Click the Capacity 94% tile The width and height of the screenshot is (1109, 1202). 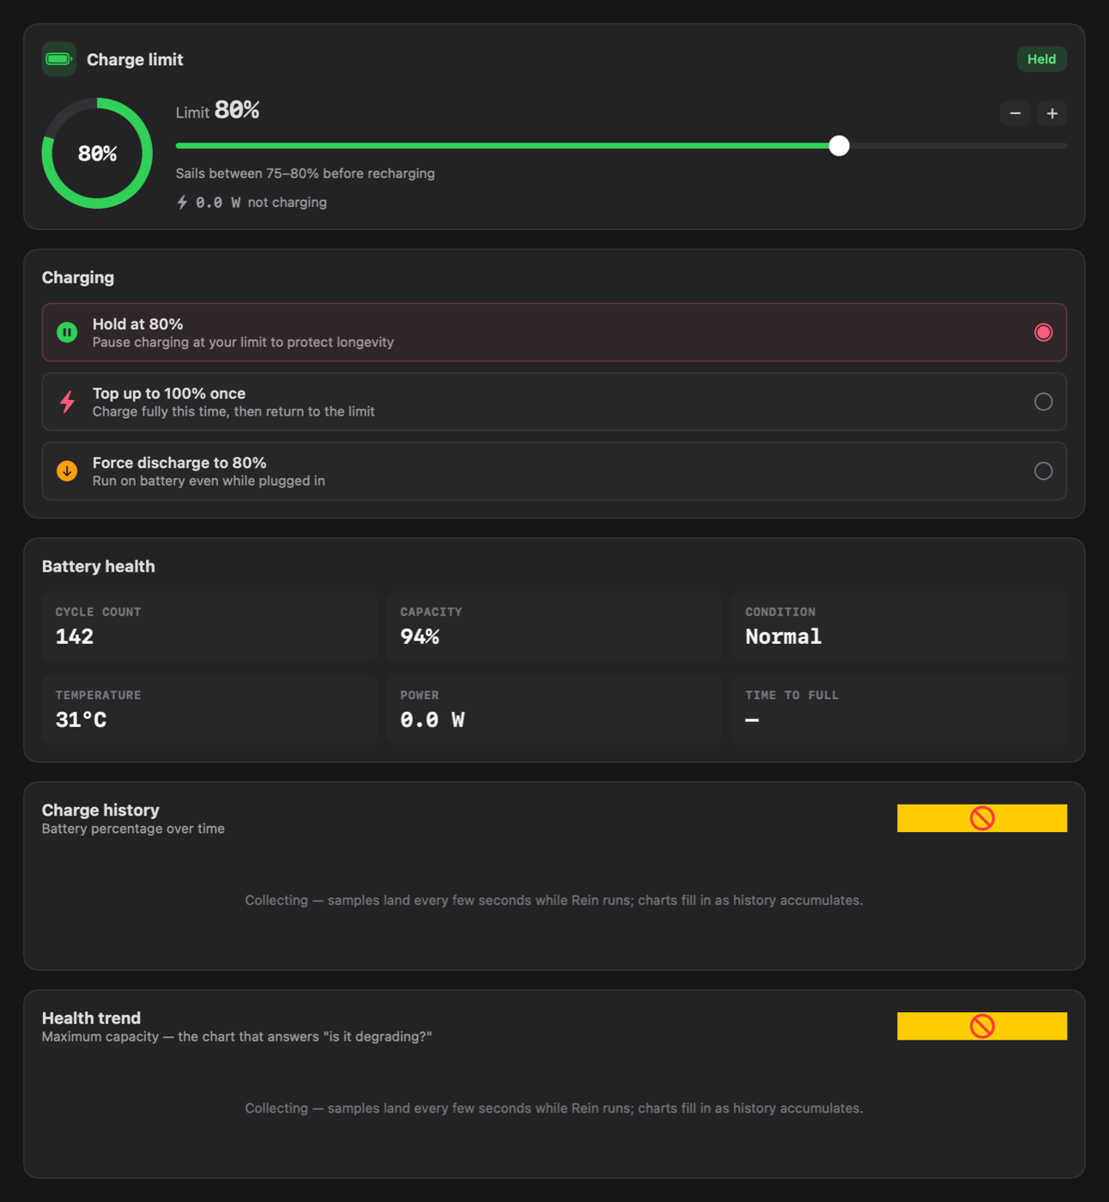click(554, 627)
